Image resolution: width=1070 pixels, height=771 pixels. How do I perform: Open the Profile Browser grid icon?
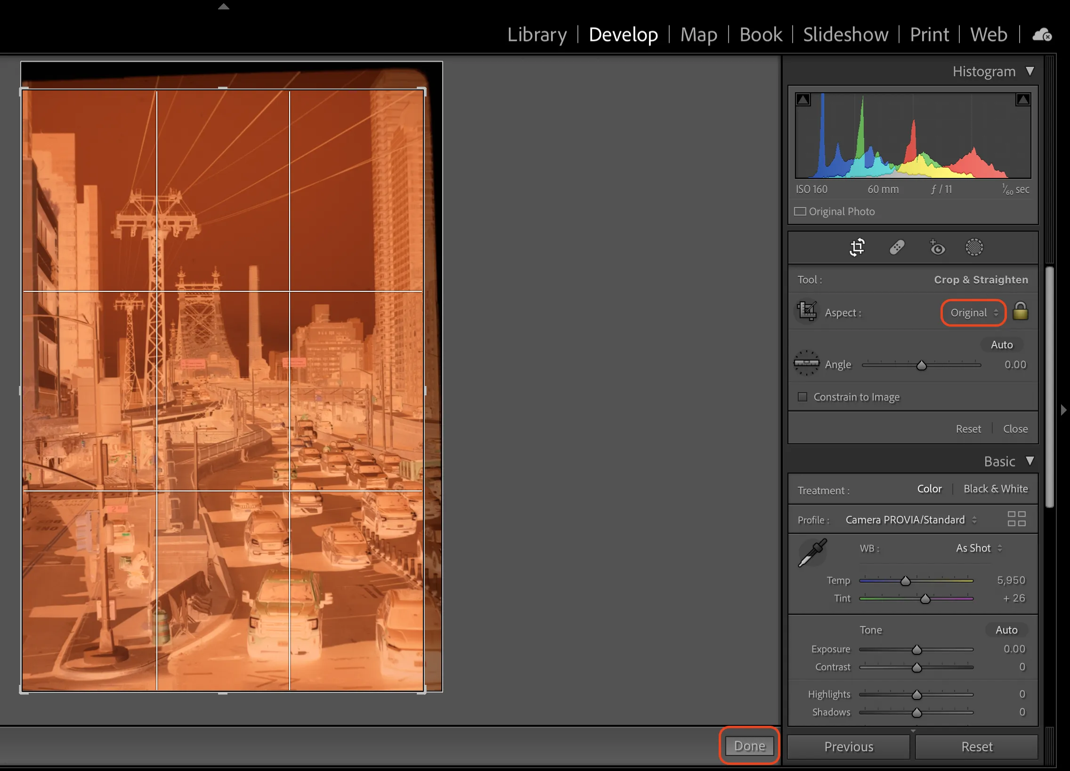click(x=1016, y=519)
